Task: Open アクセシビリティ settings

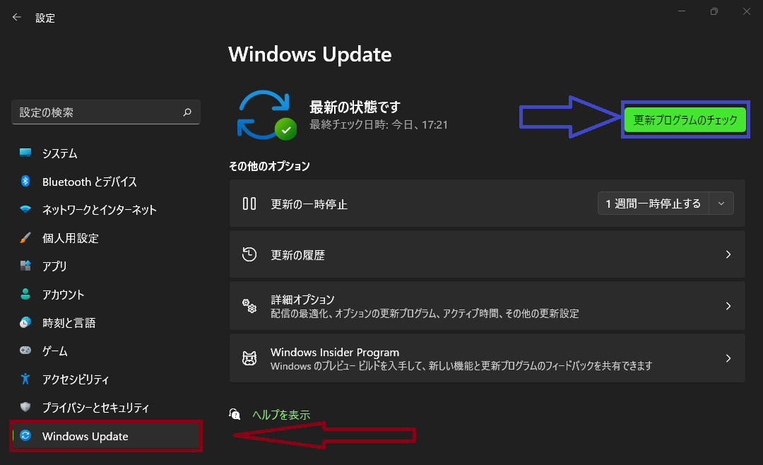Action: pos(105,379)
